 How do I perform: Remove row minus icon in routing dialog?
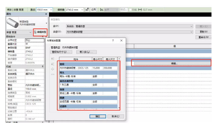[53, 74]
